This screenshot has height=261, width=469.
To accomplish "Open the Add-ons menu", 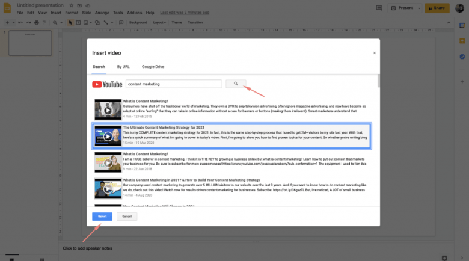I will click(x=134, y=13).
